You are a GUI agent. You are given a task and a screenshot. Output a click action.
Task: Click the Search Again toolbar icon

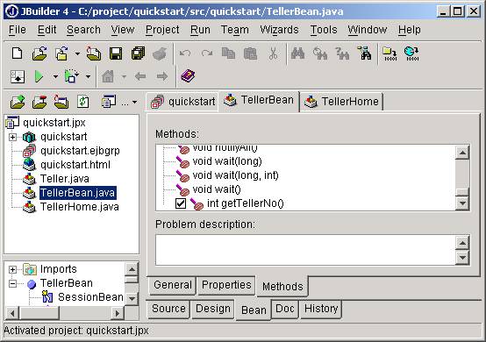320,53
